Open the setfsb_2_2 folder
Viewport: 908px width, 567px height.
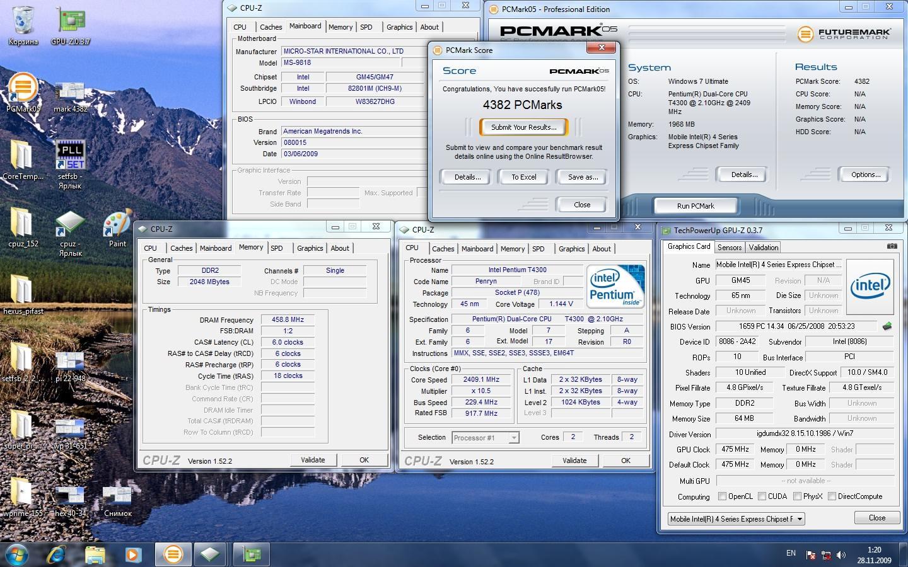[23, 363]
